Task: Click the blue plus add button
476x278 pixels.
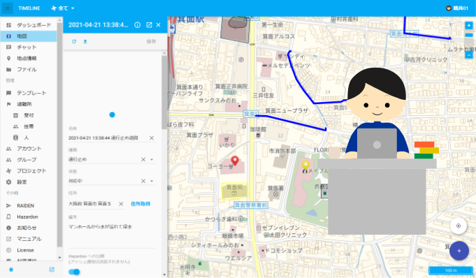Action: click(459, 251)
